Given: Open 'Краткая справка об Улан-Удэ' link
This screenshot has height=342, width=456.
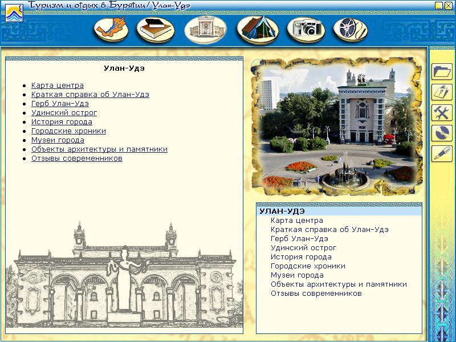Looking at the screenshot, I should pos(90,95).
